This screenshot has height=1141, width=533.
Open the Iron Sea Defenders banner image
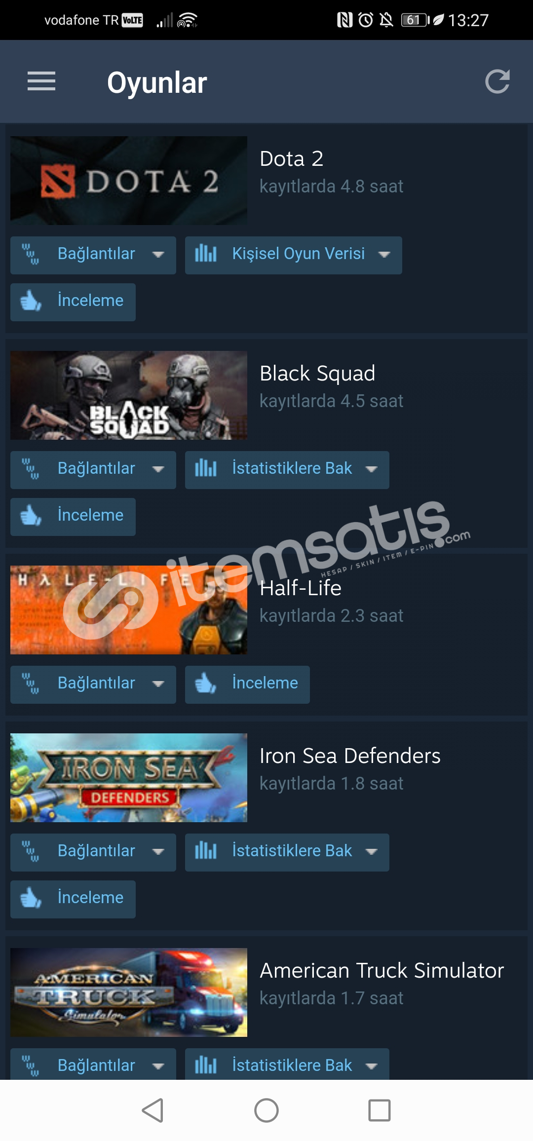click(x=129, y=778)
